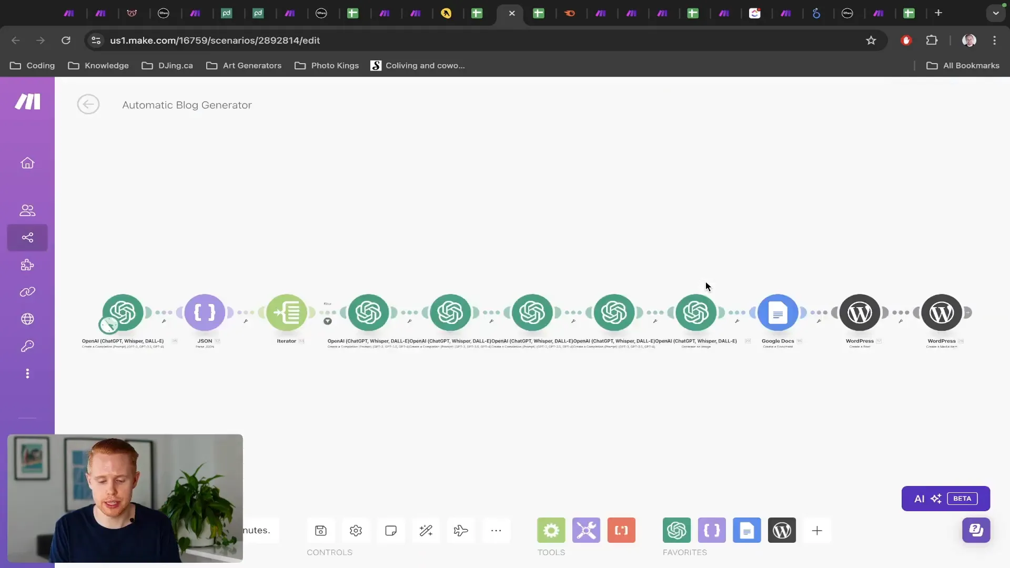
Task: Open the filter after the Iterator
Action: 328,321
